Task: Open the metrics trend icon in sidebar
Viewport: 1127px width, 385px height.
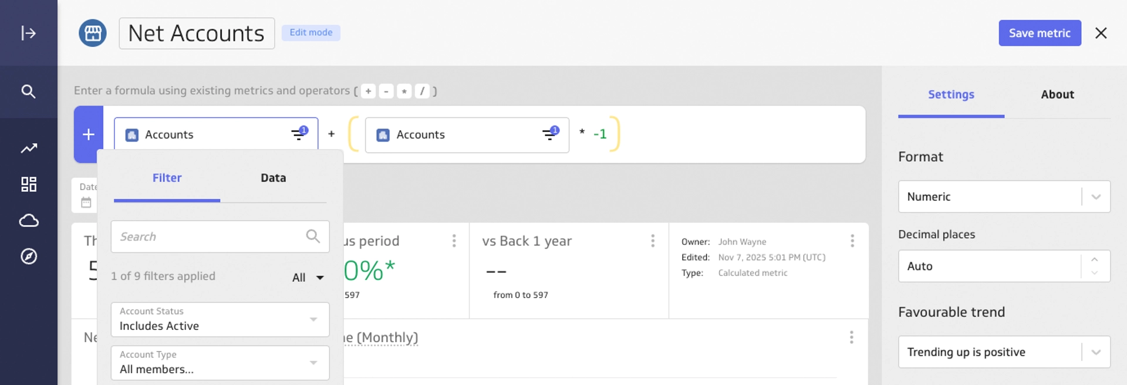Action: click(x=28, y=148)
